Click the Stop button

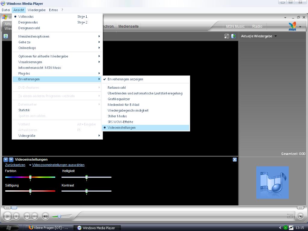click(16, 216)
